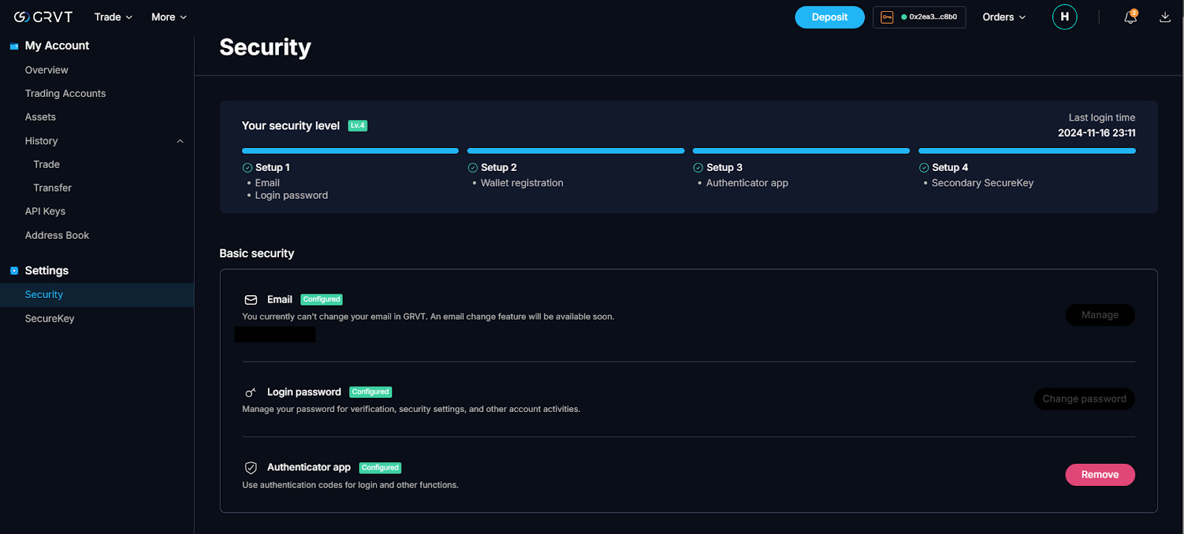The width and height of the screenshot is (1184, 534).
Task: Click the GRVT logo
Action: click(43, 17)
